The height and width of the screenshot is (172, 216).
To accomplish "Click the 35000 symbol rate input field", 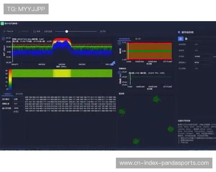I will click(202, 56).
